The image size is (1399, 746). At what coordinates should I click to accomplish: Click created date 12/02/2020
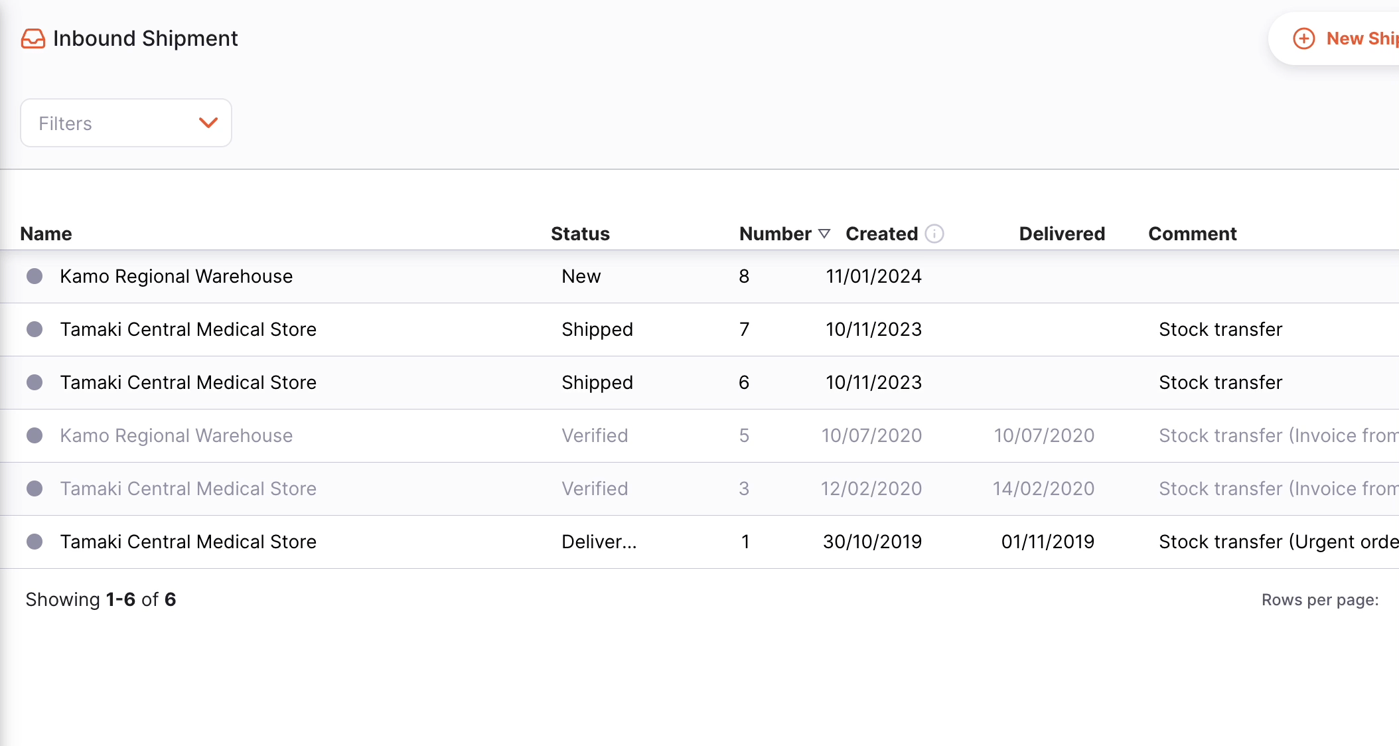point(871,488)
